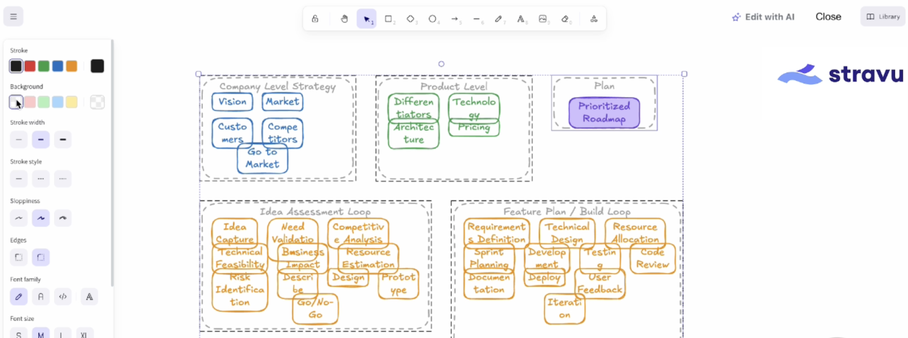Click the Prioritized Roadmap box

(x=604, y=113)
